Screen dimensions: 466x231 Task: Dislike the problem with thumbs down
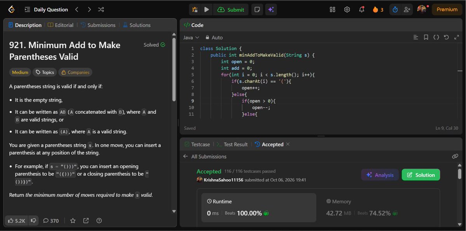(33, 221)
